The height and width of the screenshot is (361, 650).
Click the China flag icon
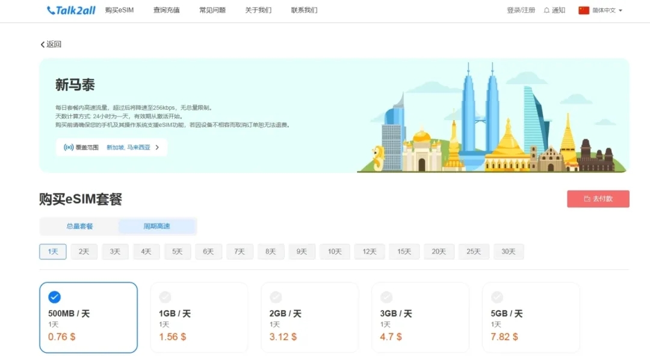[583, 10]
